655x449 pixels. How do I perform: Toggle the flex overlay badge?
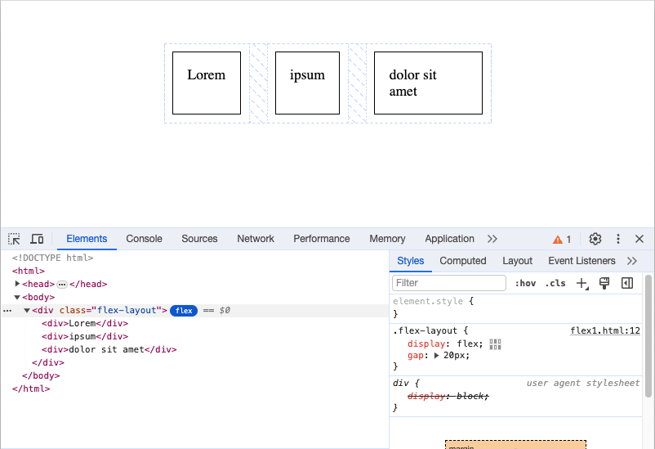[x=184, y=311]
